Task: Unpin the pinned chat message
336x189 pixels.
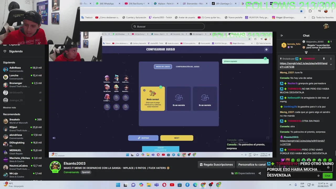Action: [x=324, y=59]
